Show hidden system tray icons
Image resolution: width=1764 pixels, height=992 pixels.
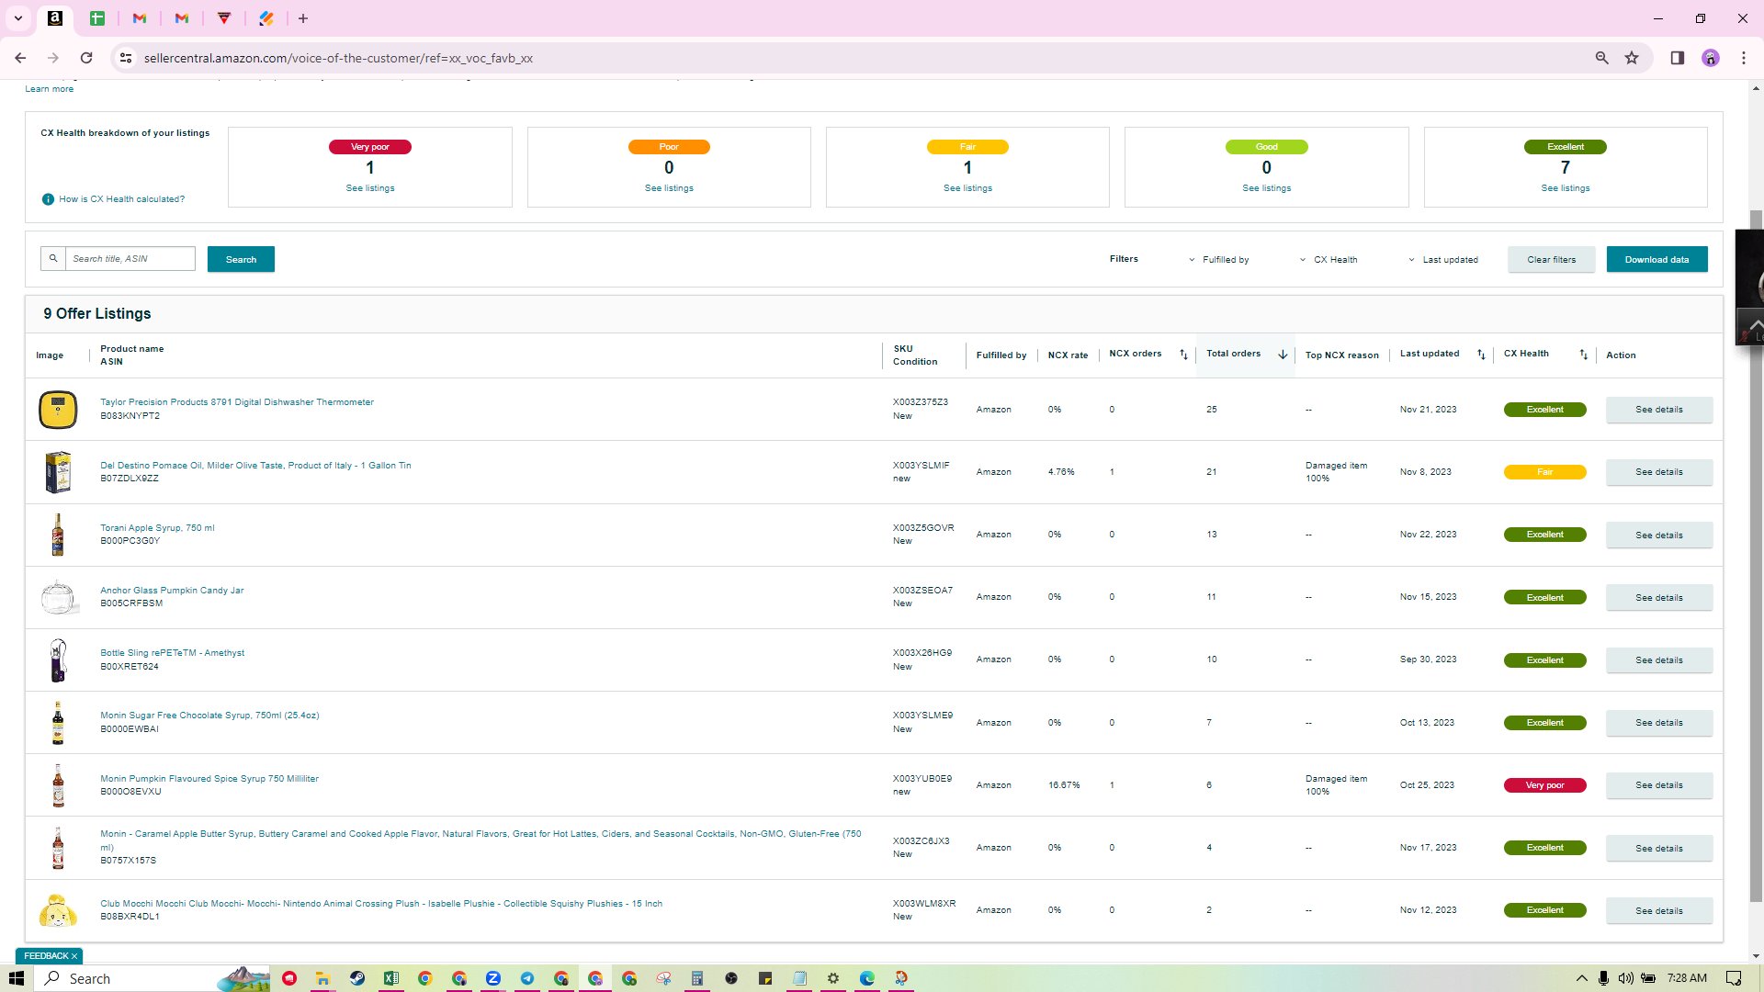[1581, 978]
